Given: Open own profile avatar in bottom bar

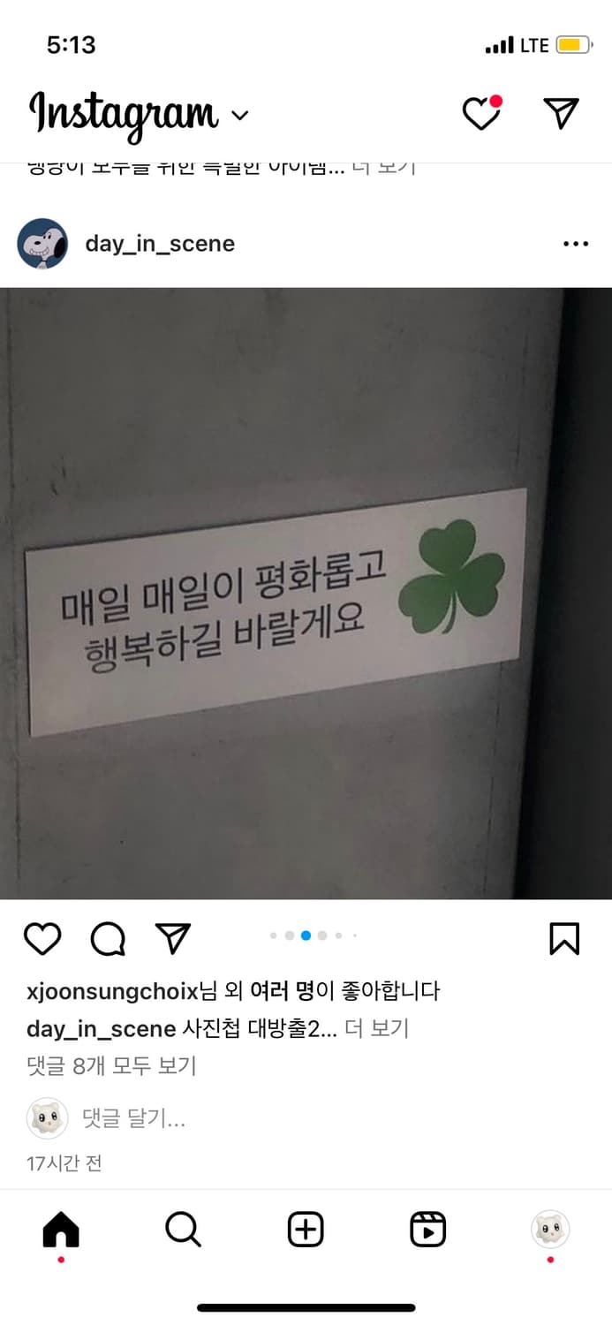Looking at the screenshot, I should pyautogui.click(x=550, y=1229).
